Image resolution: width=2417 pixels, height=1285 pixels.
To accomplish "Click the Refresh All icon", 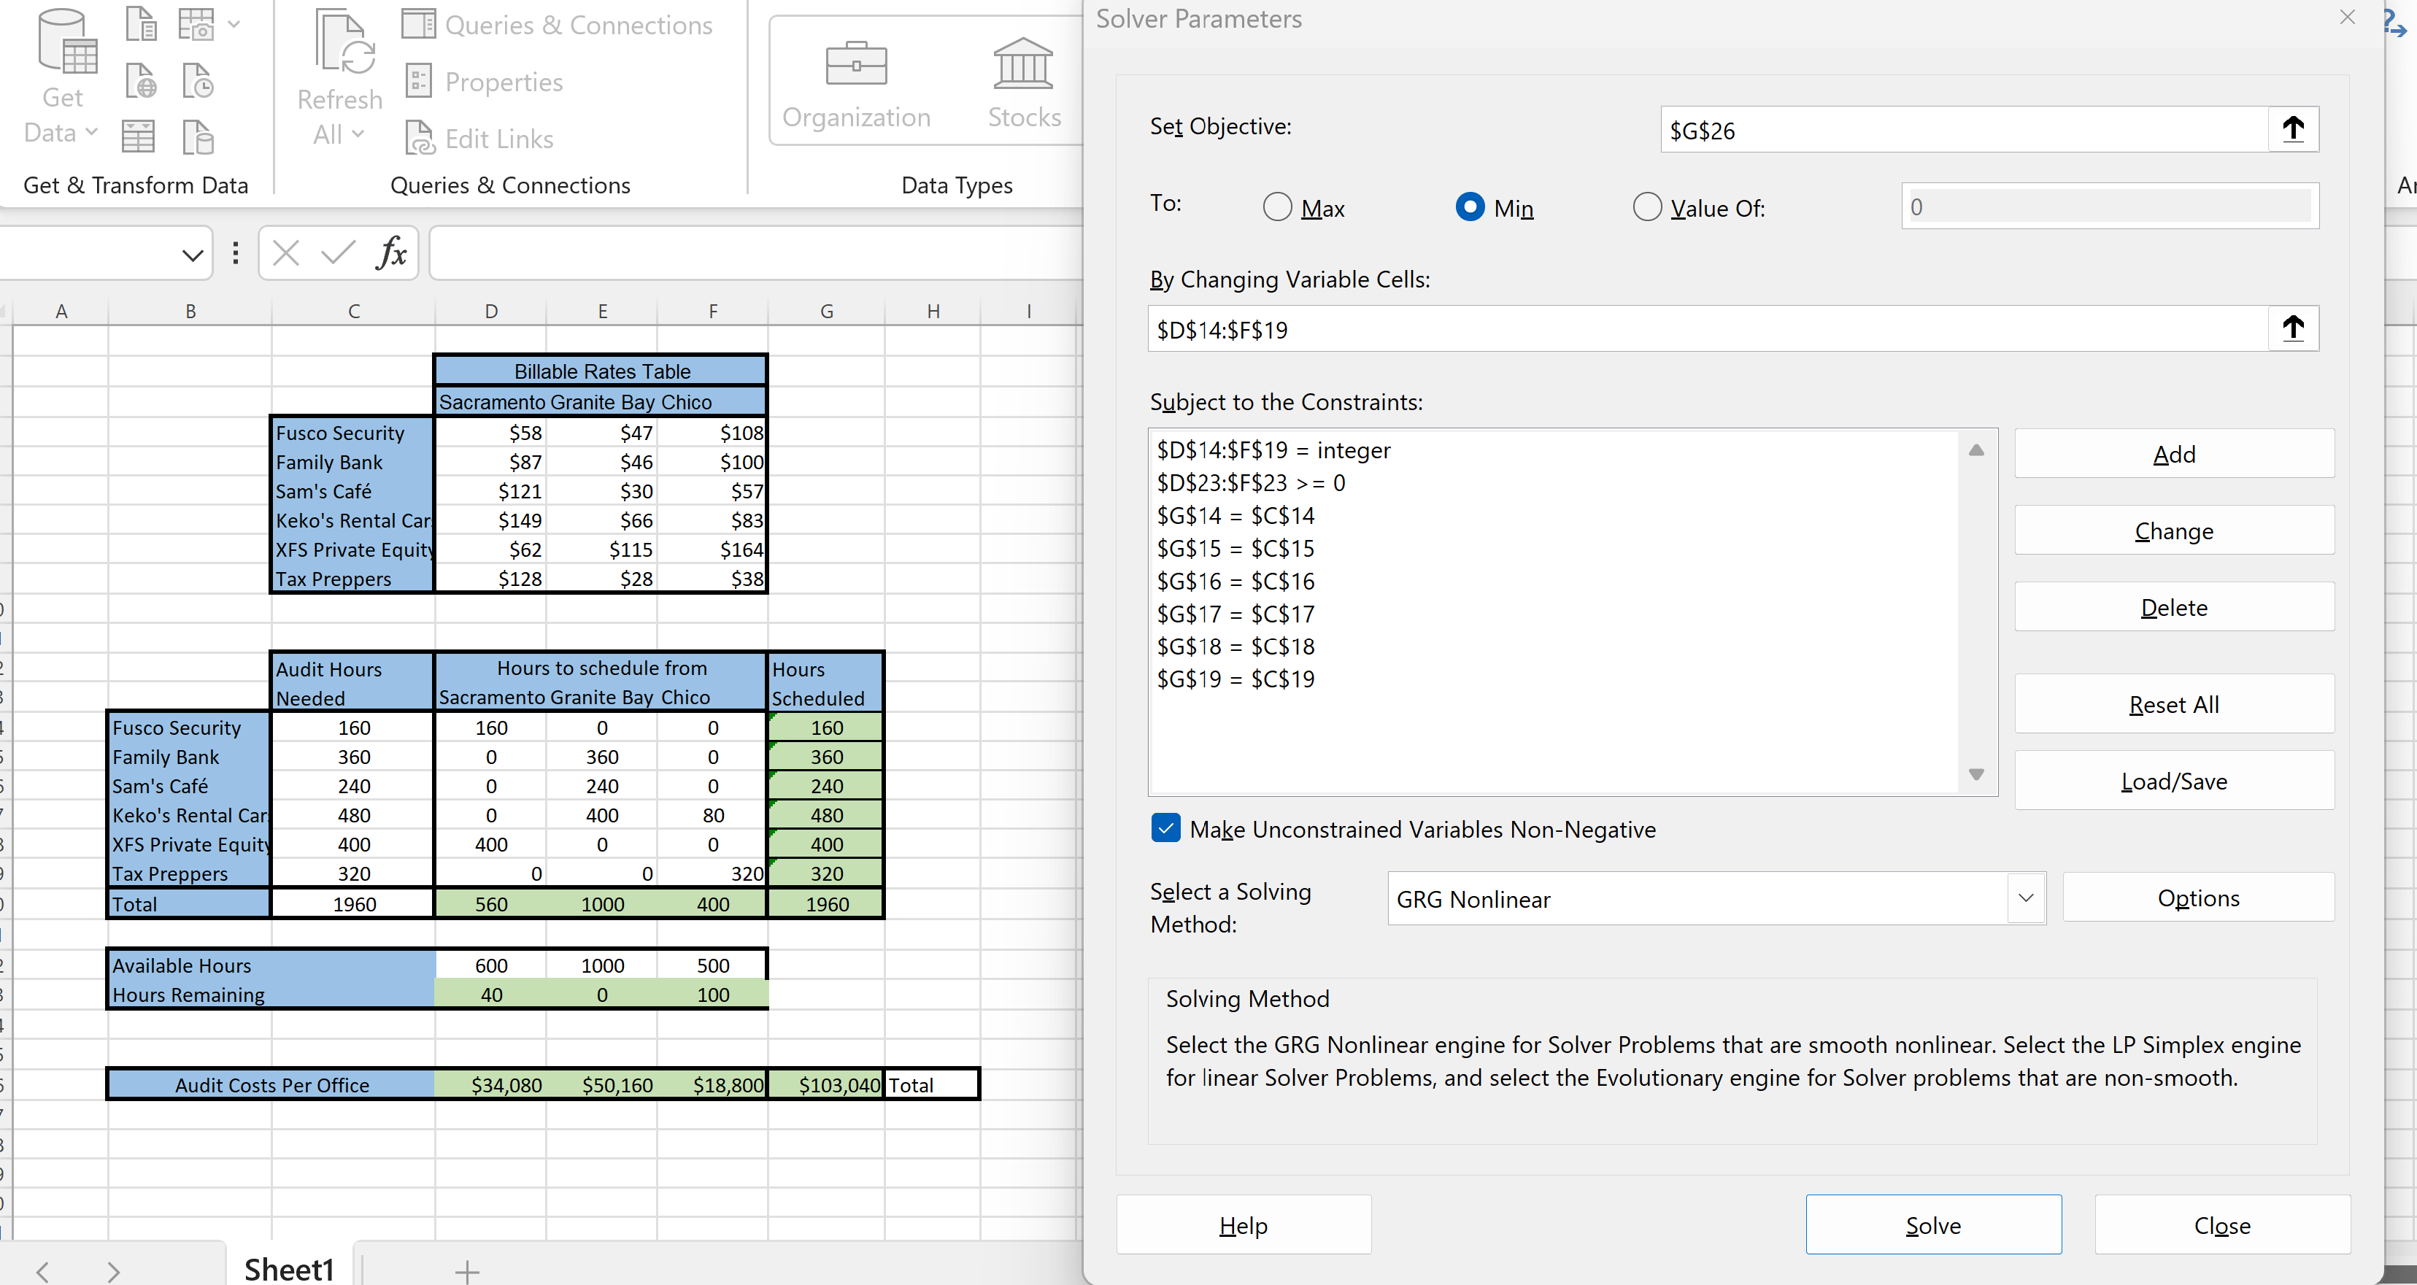I will 344,42.
